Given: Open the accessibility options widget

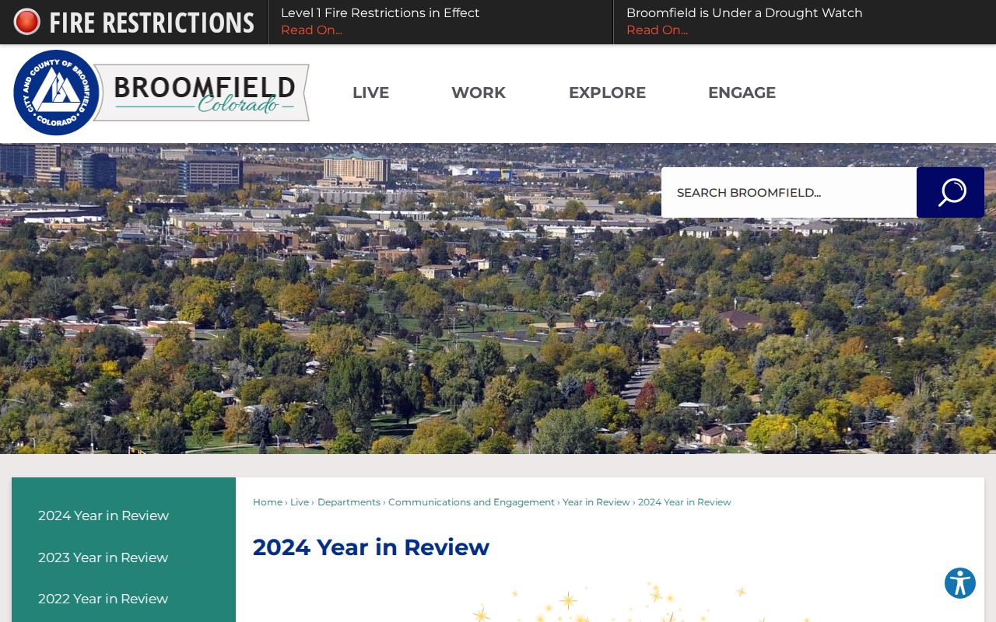Looking at the screenshot, I should point(960,583).
